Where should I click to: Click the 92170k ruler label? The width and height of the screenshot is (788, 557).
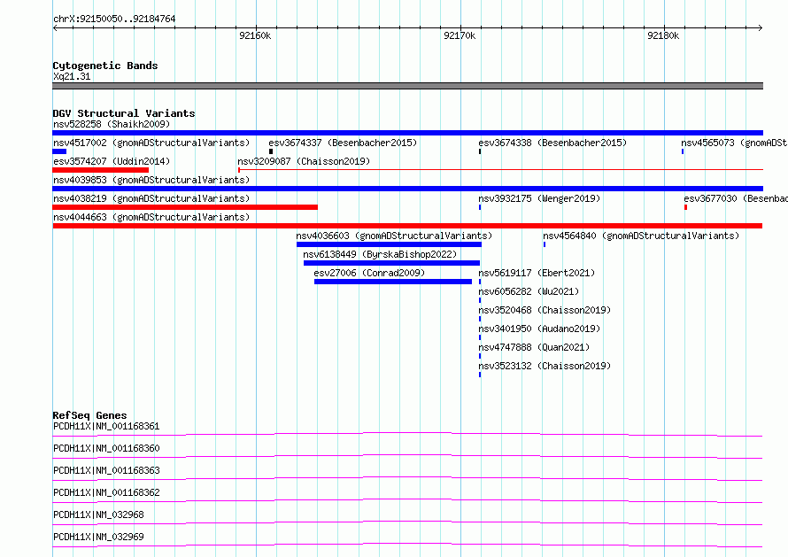point(460,35)
